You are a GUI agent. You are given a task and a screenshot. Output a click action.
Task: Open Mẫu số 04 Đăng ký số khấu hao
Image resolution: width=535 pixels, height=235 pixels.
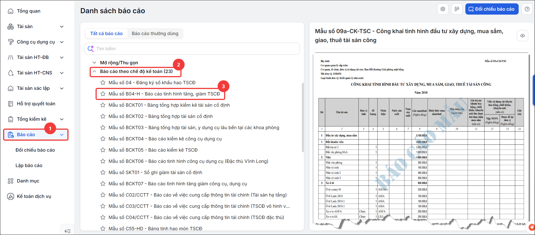[152, 83]
